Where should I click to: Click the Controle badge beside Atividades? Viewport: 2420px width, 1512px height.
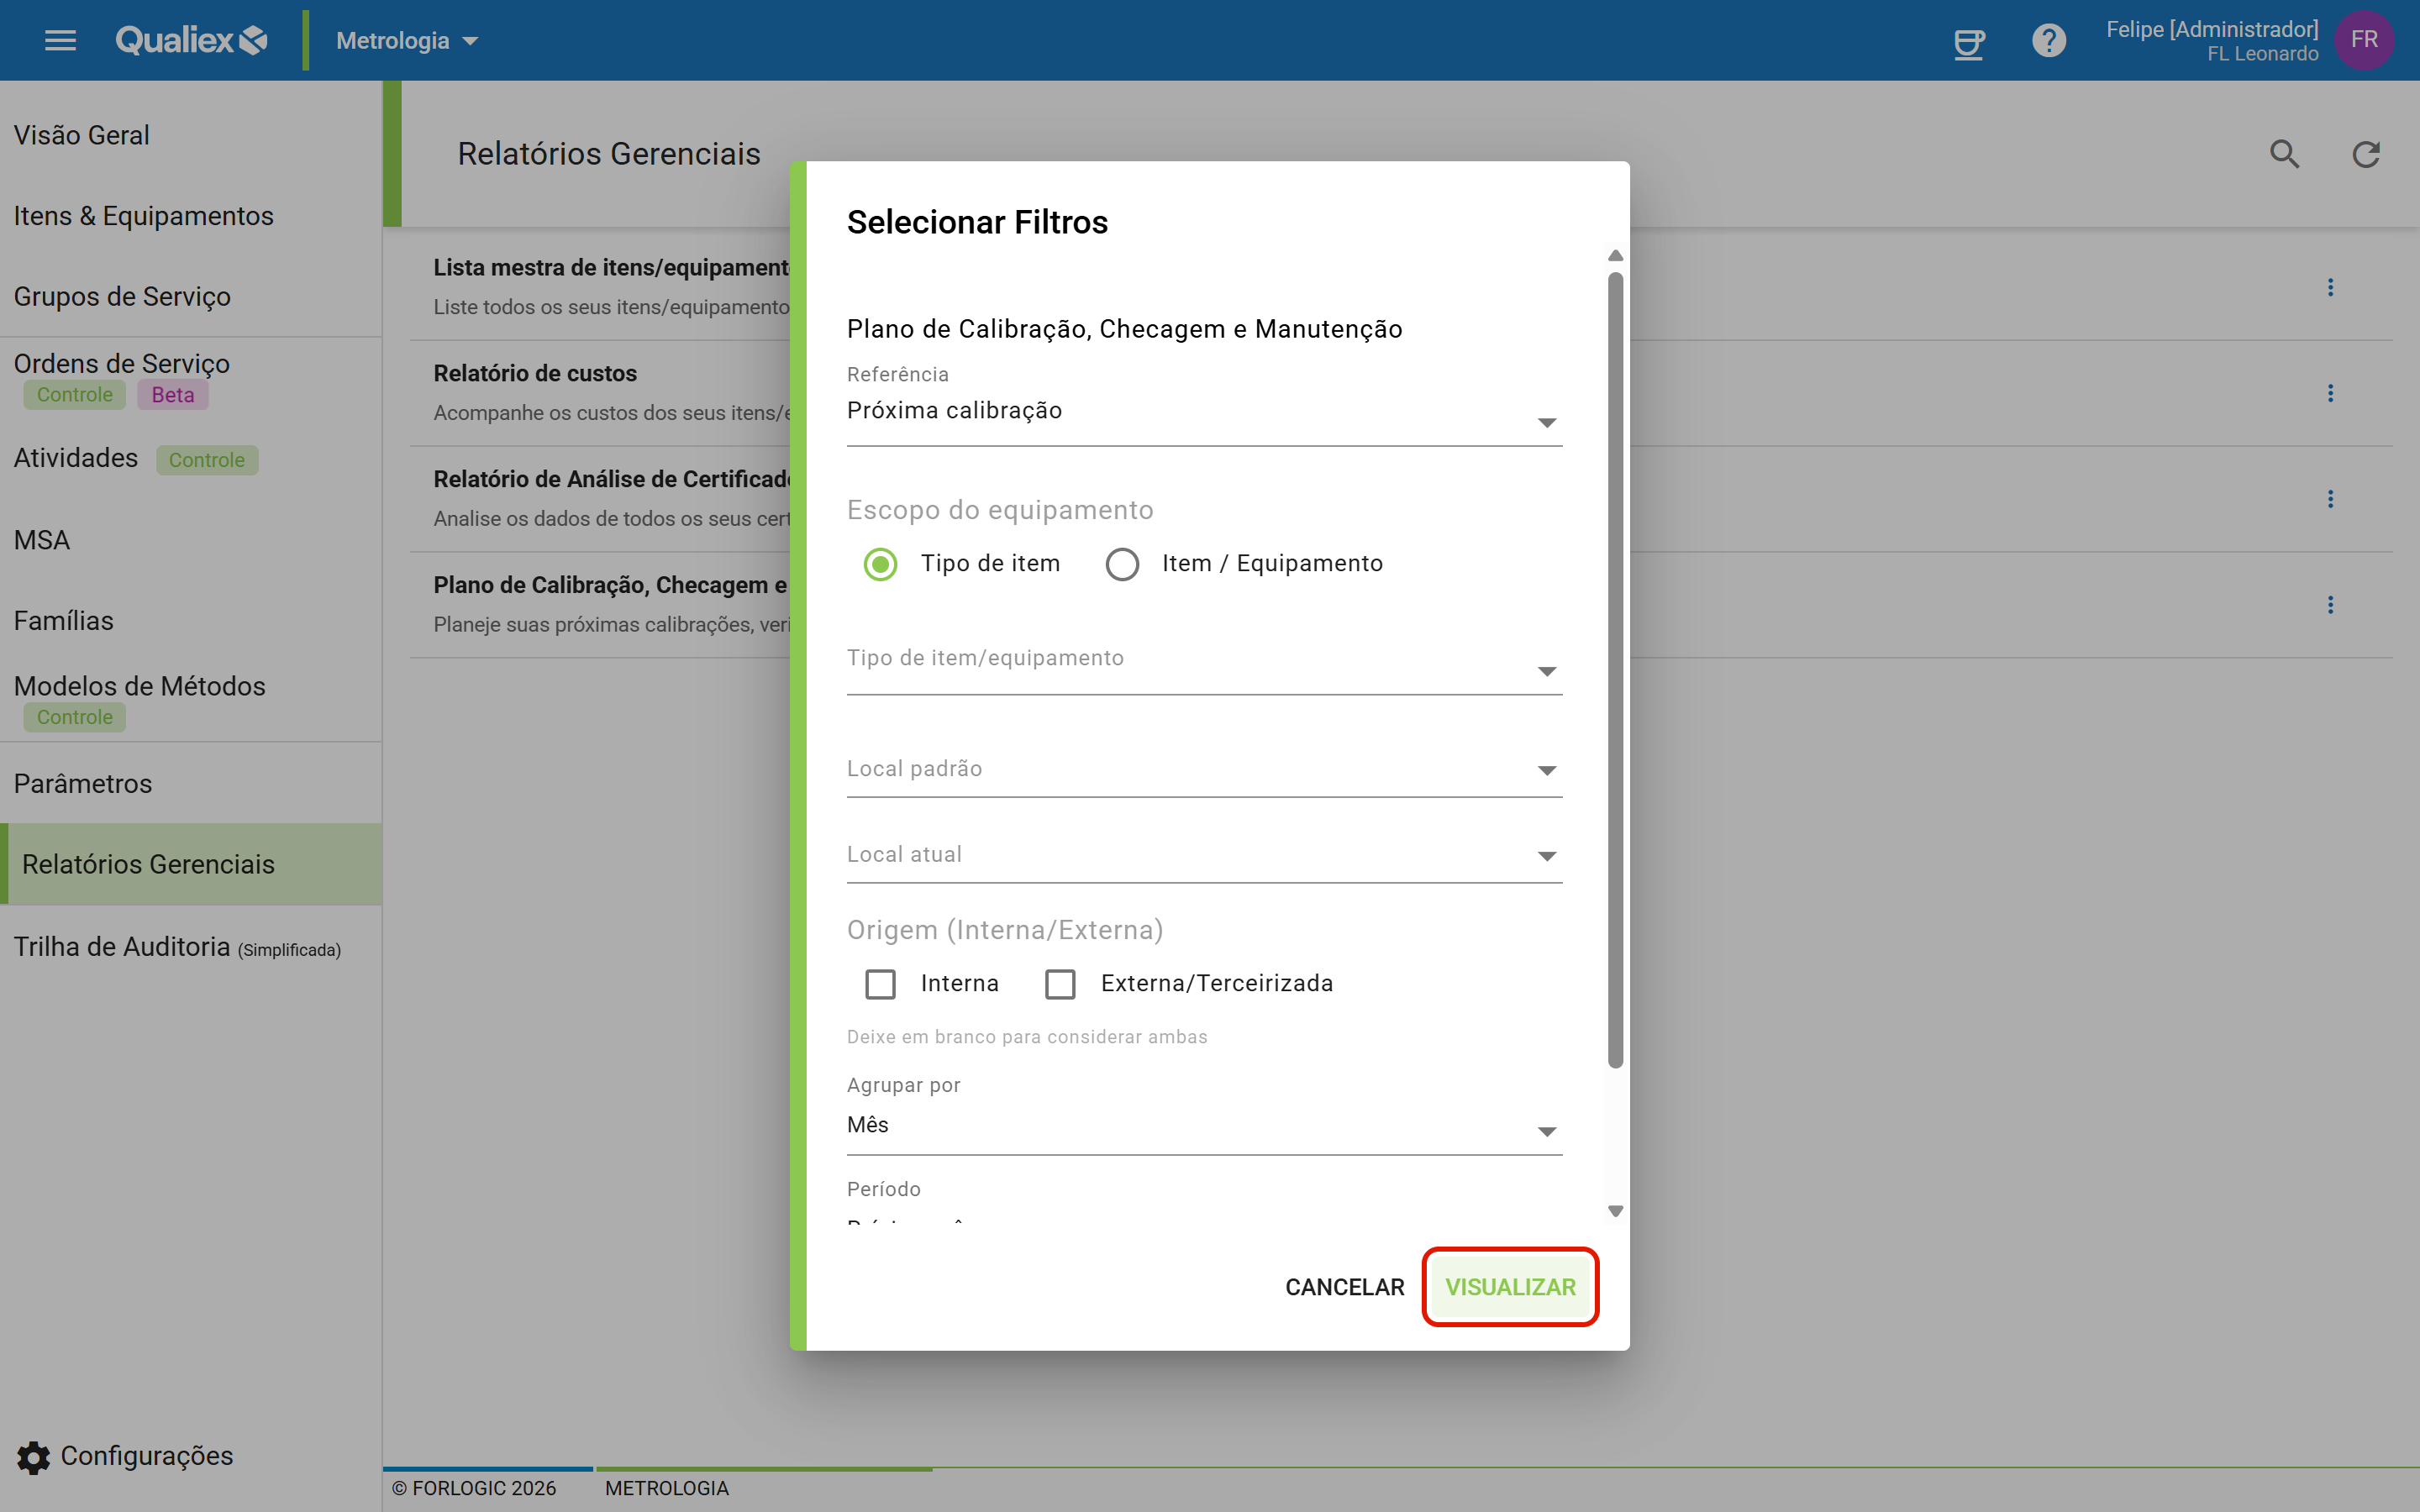(x=207, y=460)
